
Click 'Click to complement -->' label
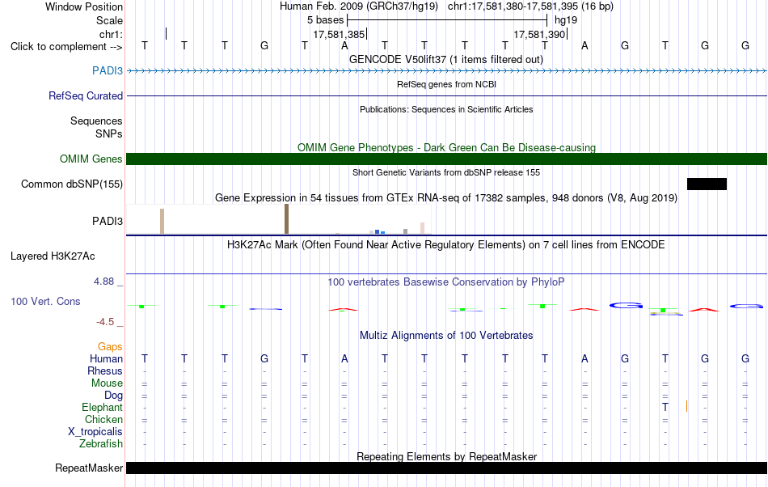tap(66, 47)
